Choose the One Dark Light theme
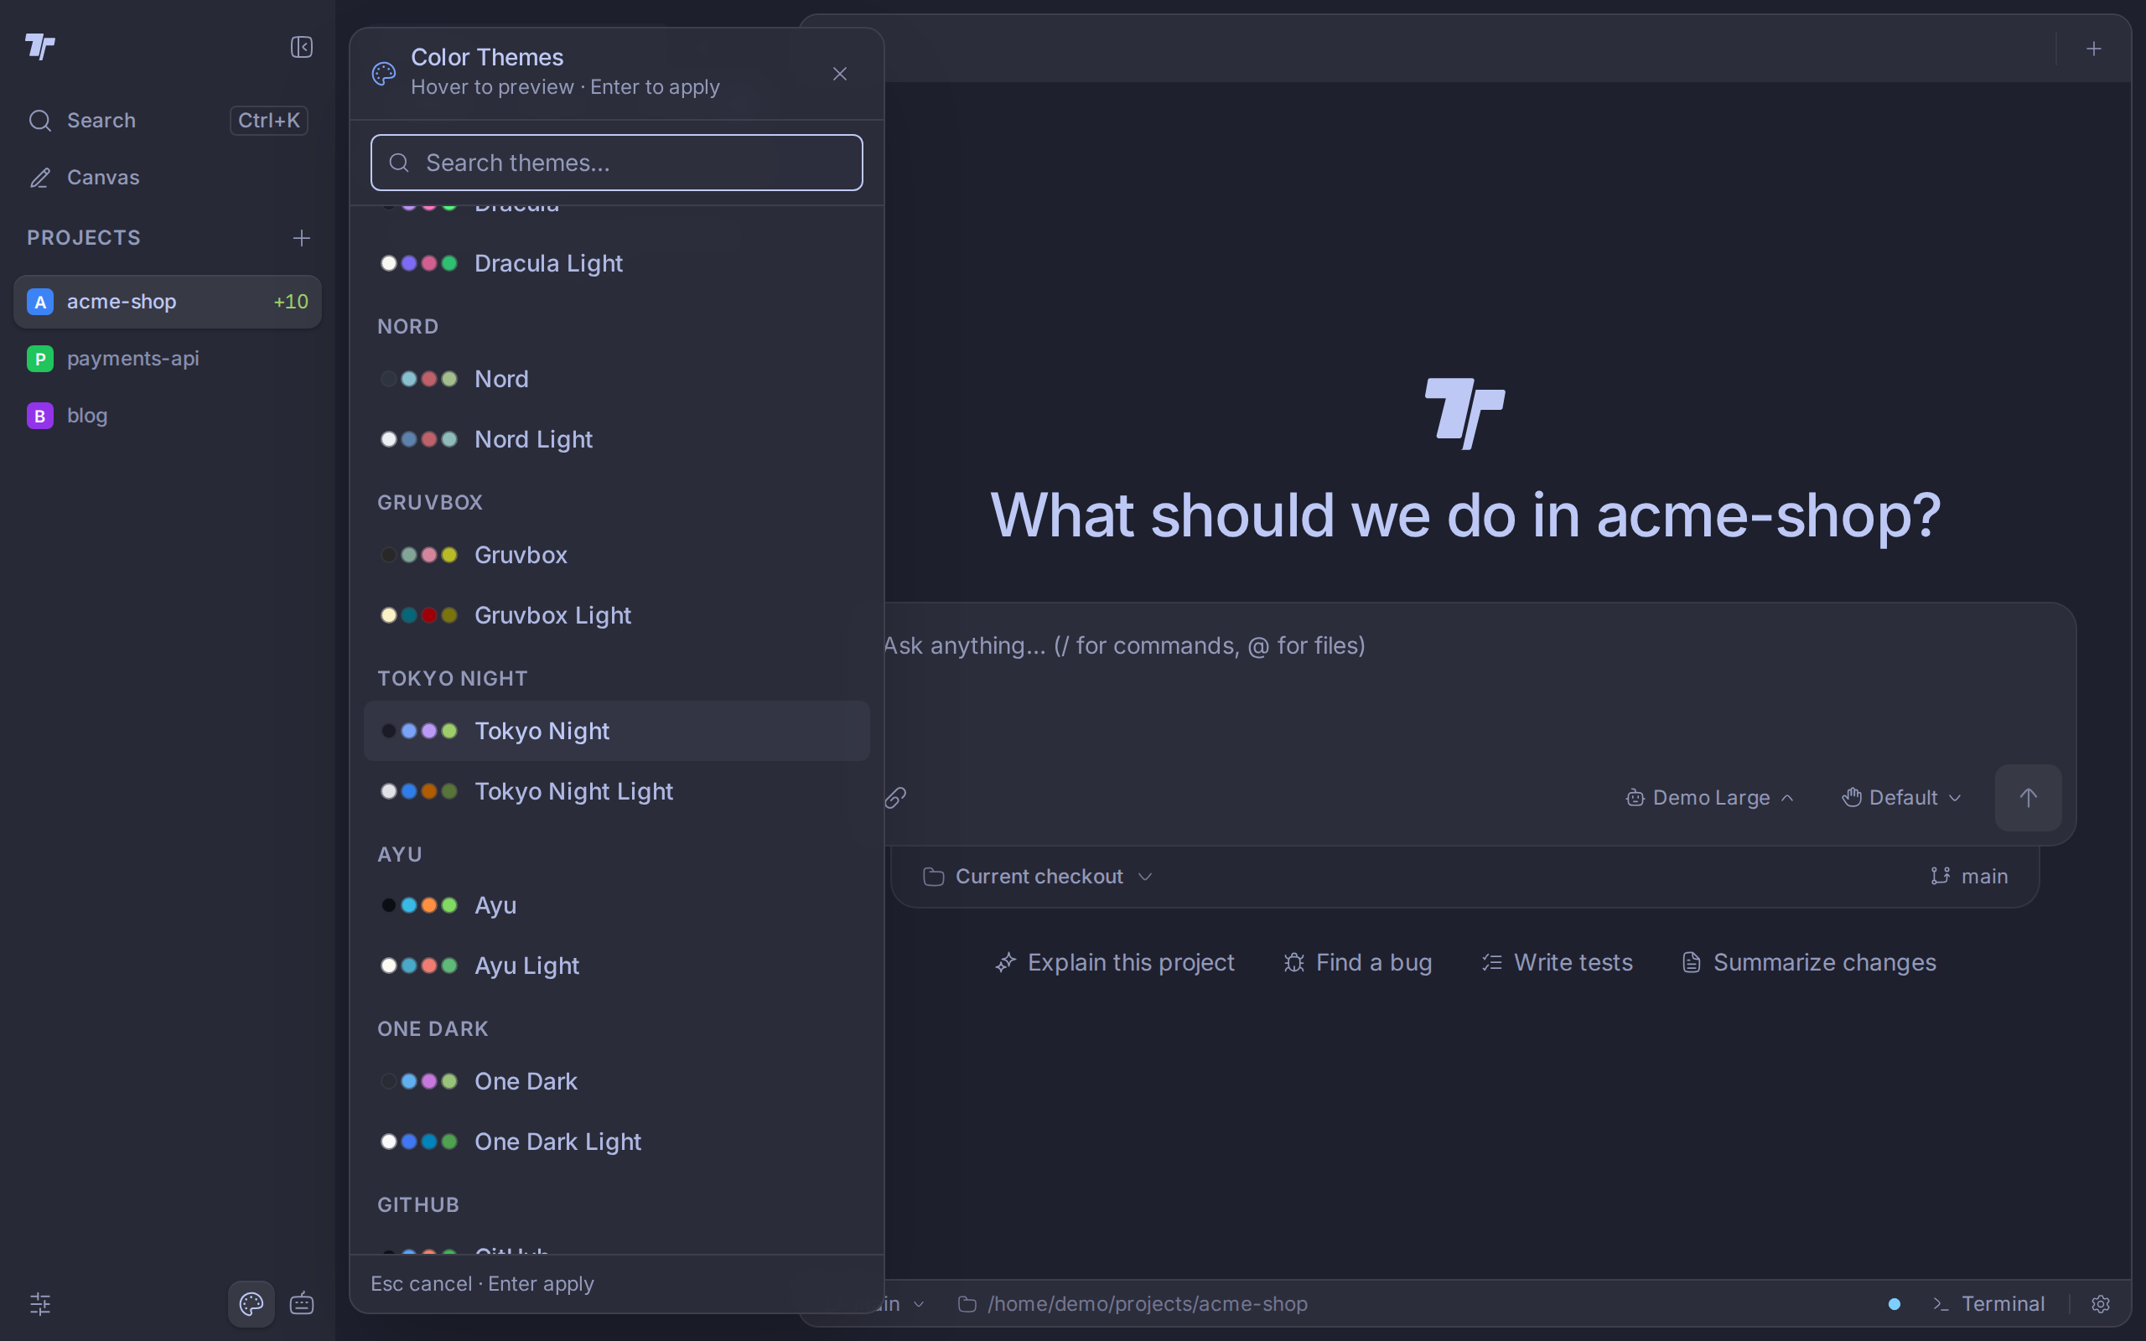 click(616, 1142)
